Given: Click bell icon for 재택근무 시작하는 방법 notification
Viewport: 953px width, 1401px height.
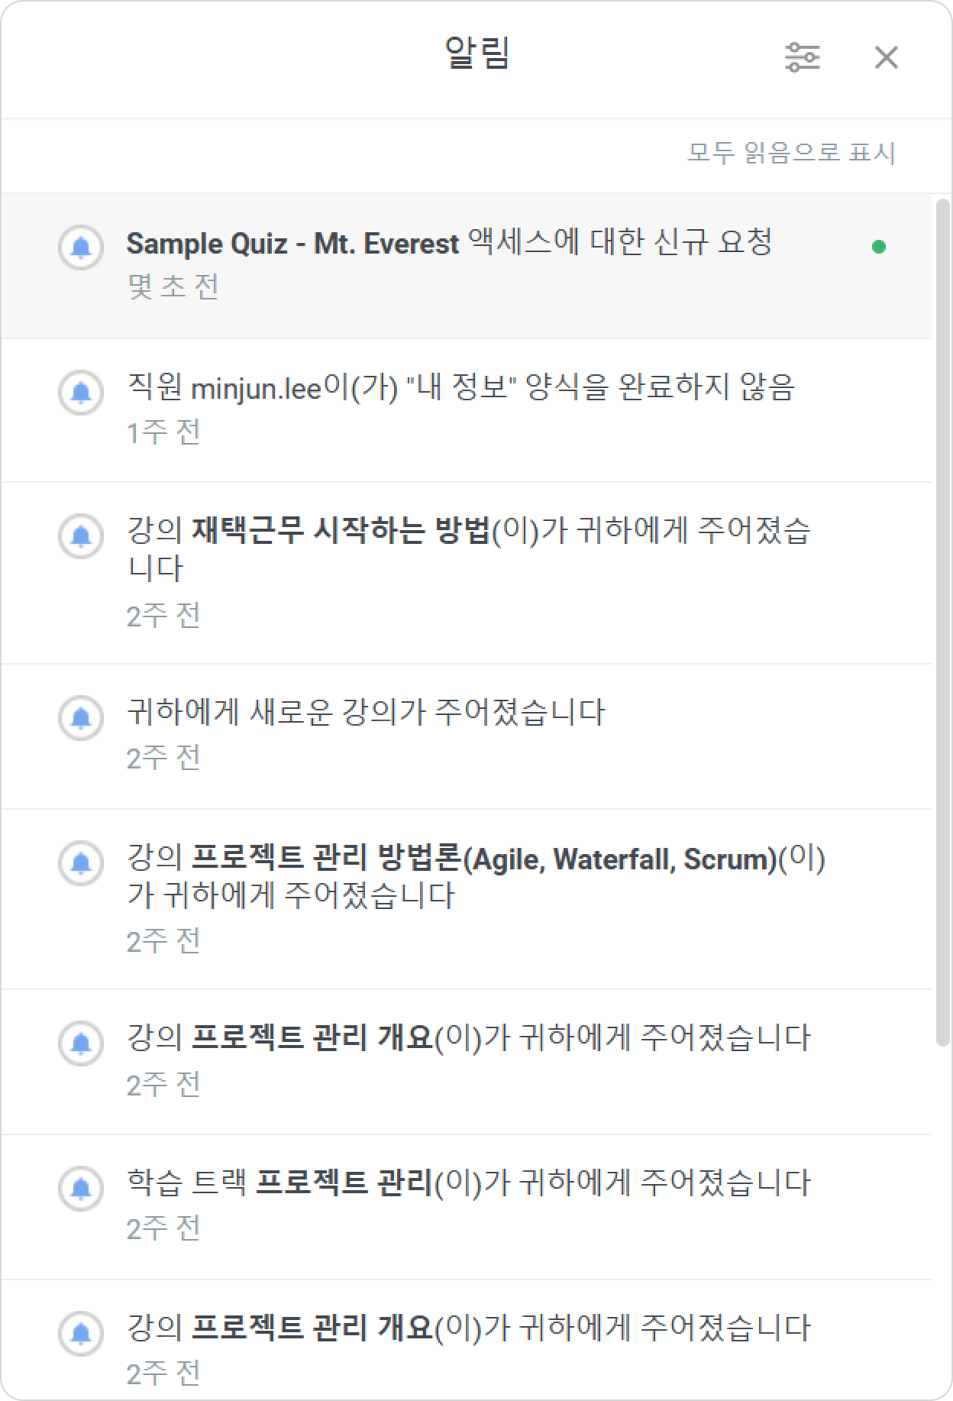Looking at the screenshot, I should [81, 535].
